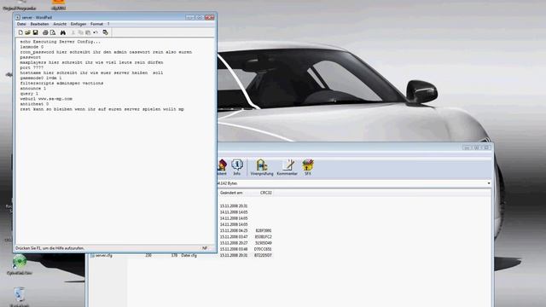Open the ? help menu in WordPad

[108, 24]
